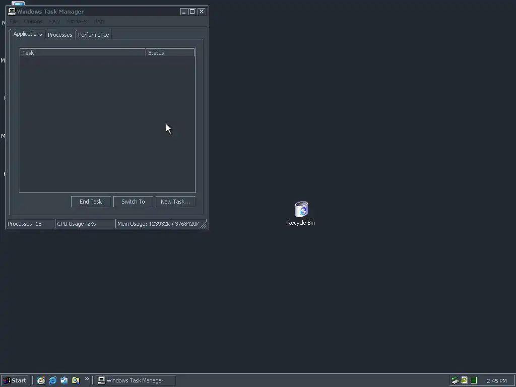Open the Windows menu in Task Manager
The width and height of the screenshot is (516, 387).
point(77,21)
